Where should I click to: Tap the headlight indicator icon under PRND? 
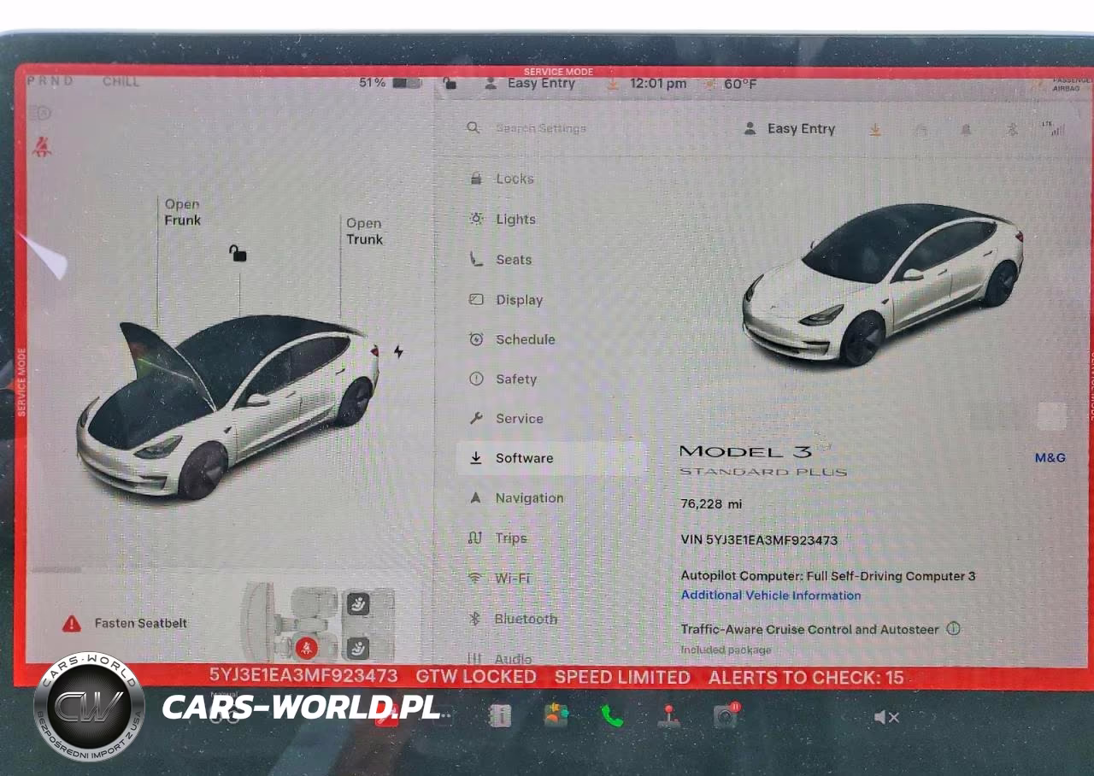(x=40, y=112)
